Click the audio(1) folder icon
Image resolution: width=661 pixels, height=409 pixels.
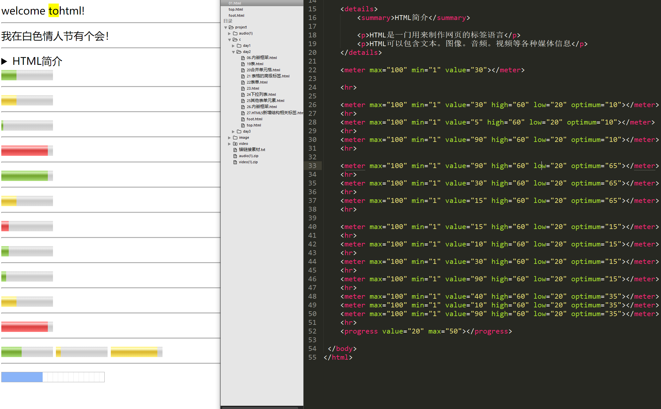[235, 34]
